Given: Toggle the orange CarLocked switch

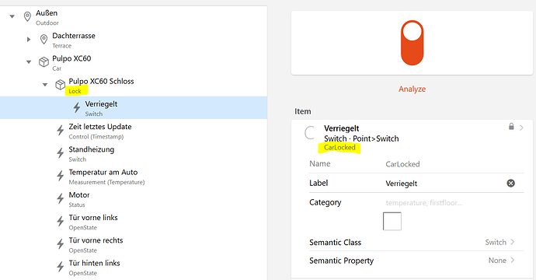Looking at the screenshot, I should pyautogui.click(x=412, y=43).
